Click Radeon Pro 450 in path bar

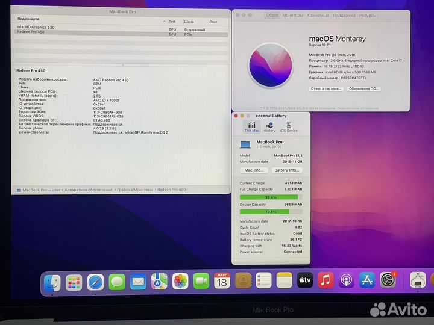coord(172,190)
